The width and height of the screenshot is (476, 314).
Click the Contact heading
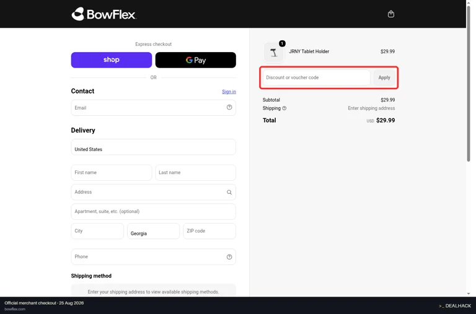(x=82, y=91)
